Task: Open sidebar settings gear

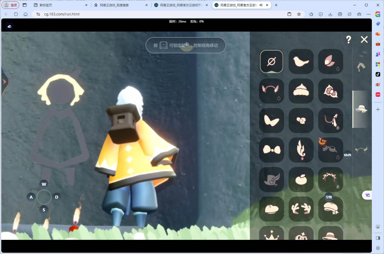Action: [378, 248]
